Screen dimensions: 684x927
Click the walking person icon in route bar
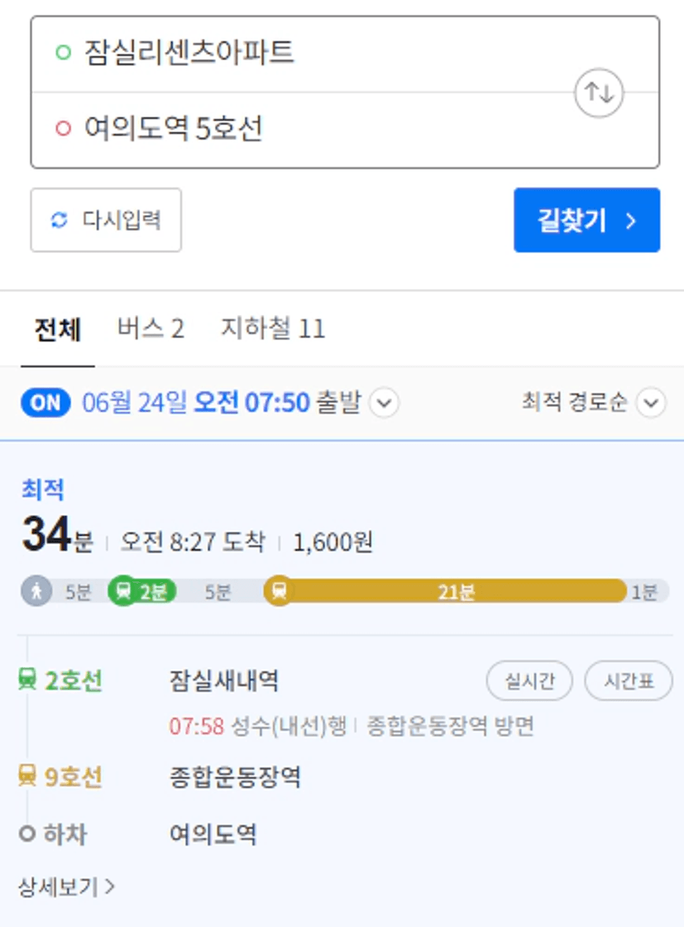[36, 590]
